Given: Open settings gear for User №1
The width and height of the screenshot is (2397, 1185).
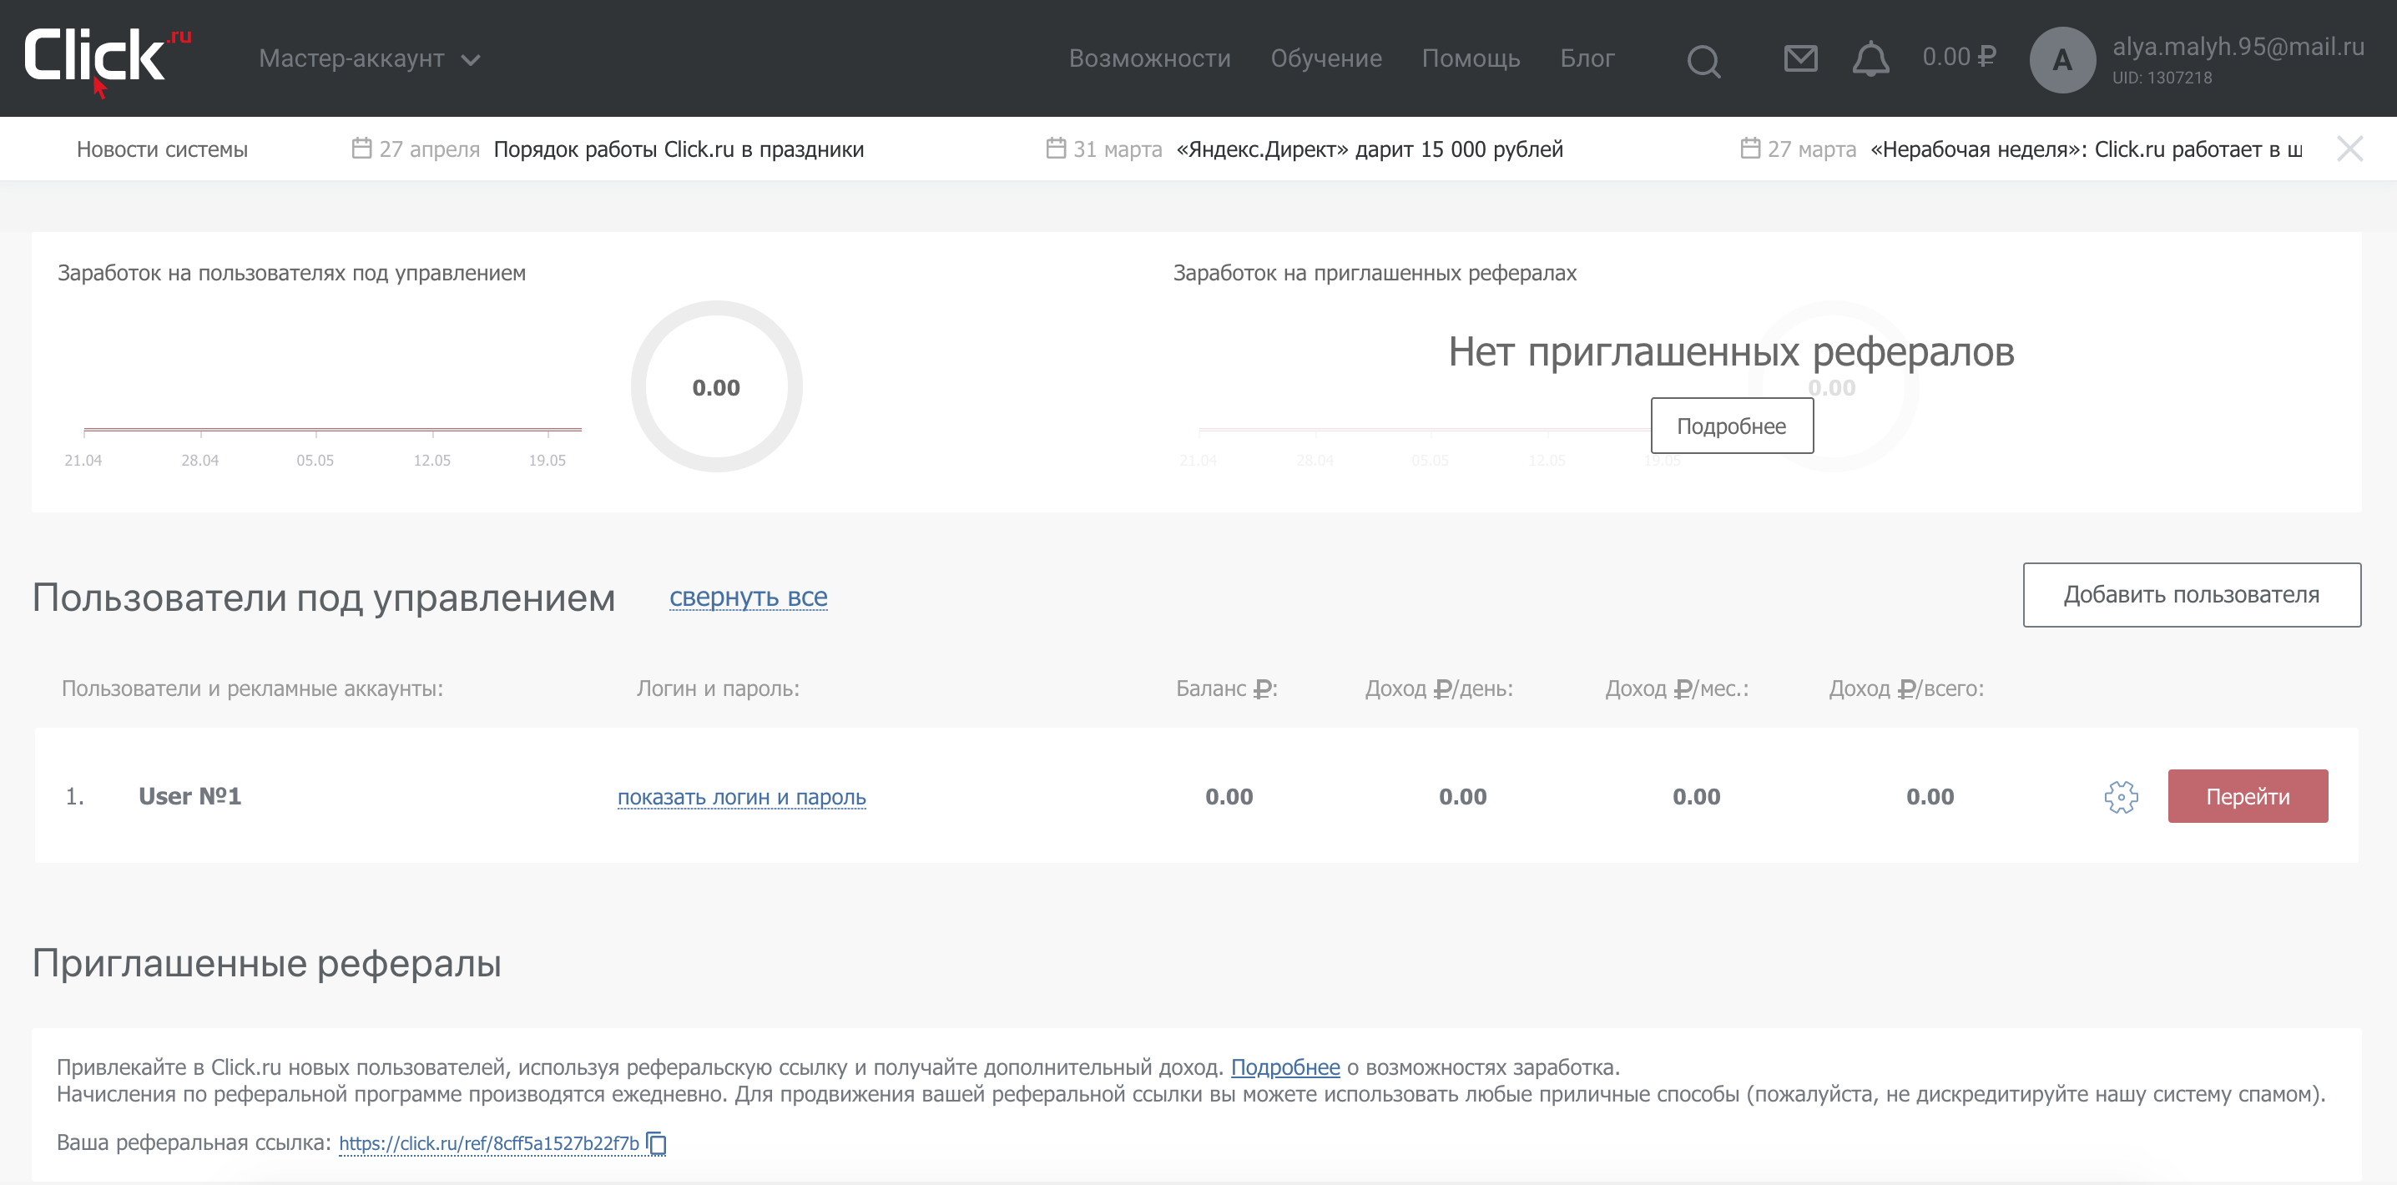Looking at the screenshot, I should click(2121, 796).
